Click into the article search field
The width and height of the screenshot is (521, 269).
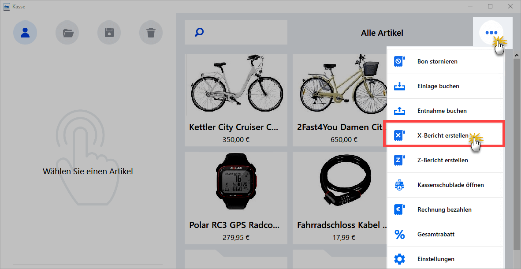(x=236, y=33)
